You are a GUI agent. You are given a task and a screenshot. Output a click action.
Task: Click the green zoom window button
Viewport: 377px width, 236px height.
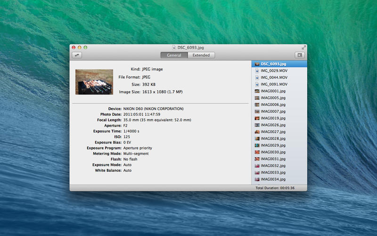86,48
